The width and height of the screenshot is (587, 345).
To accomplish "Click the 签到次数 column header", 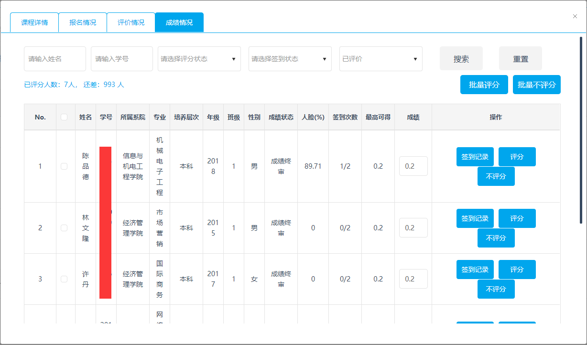I will point(345,117).
